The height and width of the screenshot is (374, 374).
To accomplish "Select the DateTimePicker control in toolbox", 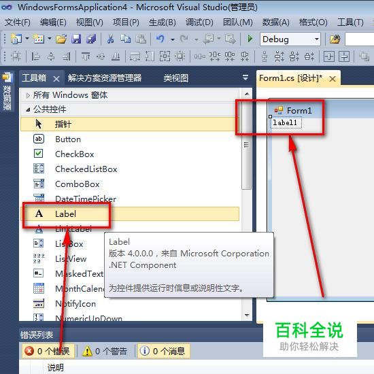I will (130, 199).
